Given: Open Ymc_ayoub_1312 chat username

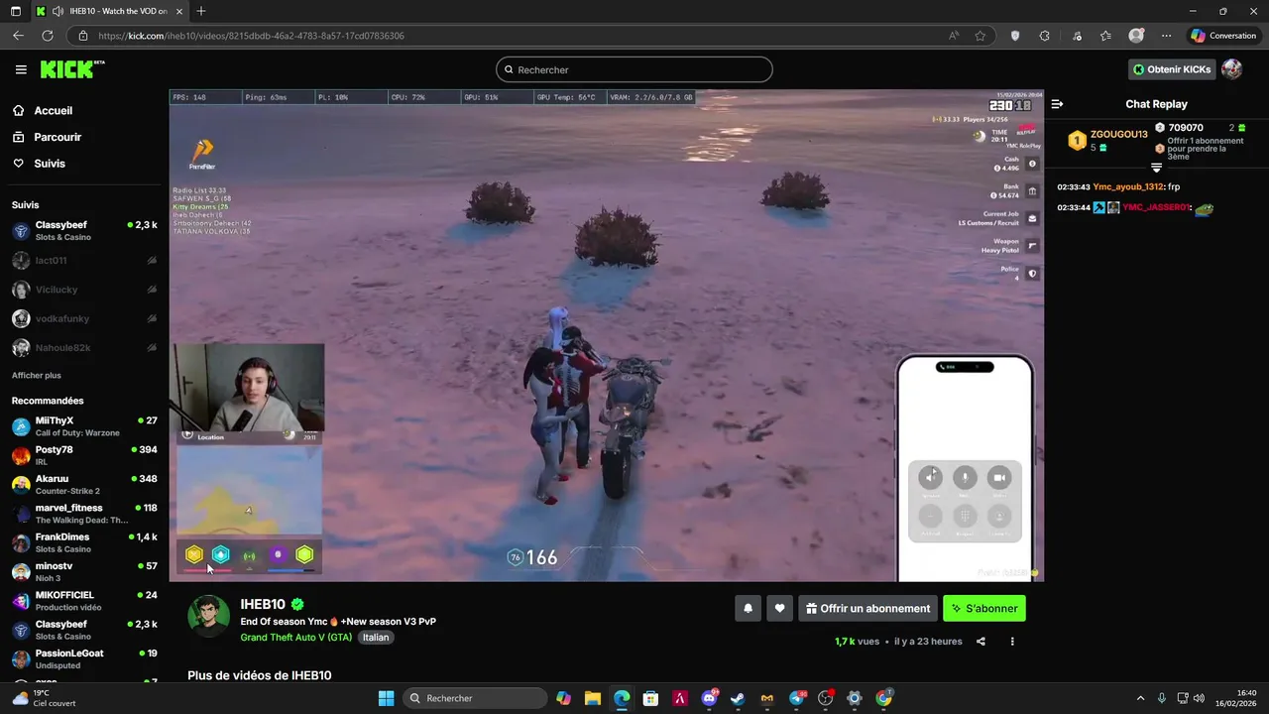Looking at the screenshot, I should [1128, 186].
